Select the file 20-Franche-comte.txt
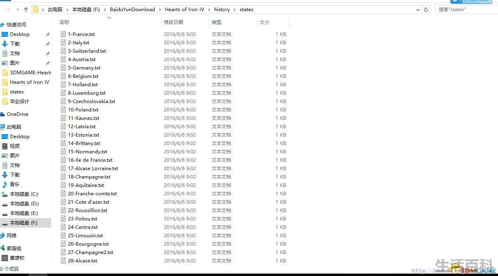The width and height of the screenshot is (498, 276). (92, 194)
